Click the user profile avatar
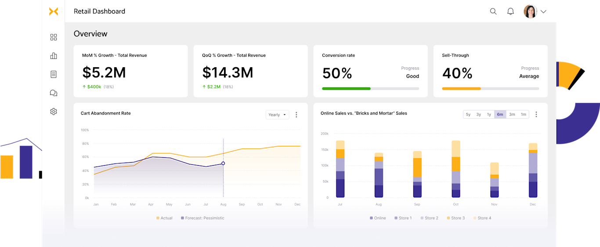The height and width of the screenshot is (247, 600). (531, 11)
